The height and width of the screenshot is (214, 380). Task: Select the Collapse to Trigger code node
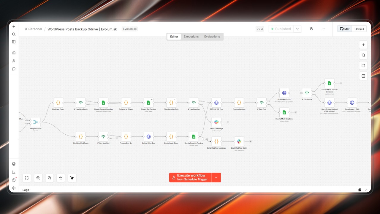click(x=126, y=103)
